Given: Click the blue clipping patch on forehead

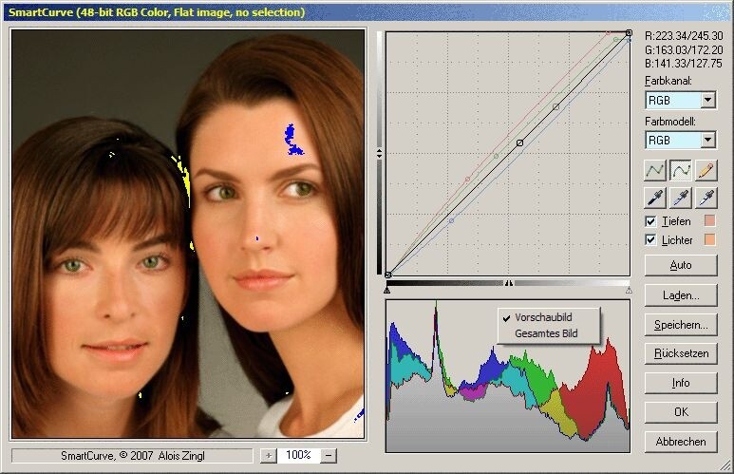Looking at the screenshot, I should click(293, 140).
